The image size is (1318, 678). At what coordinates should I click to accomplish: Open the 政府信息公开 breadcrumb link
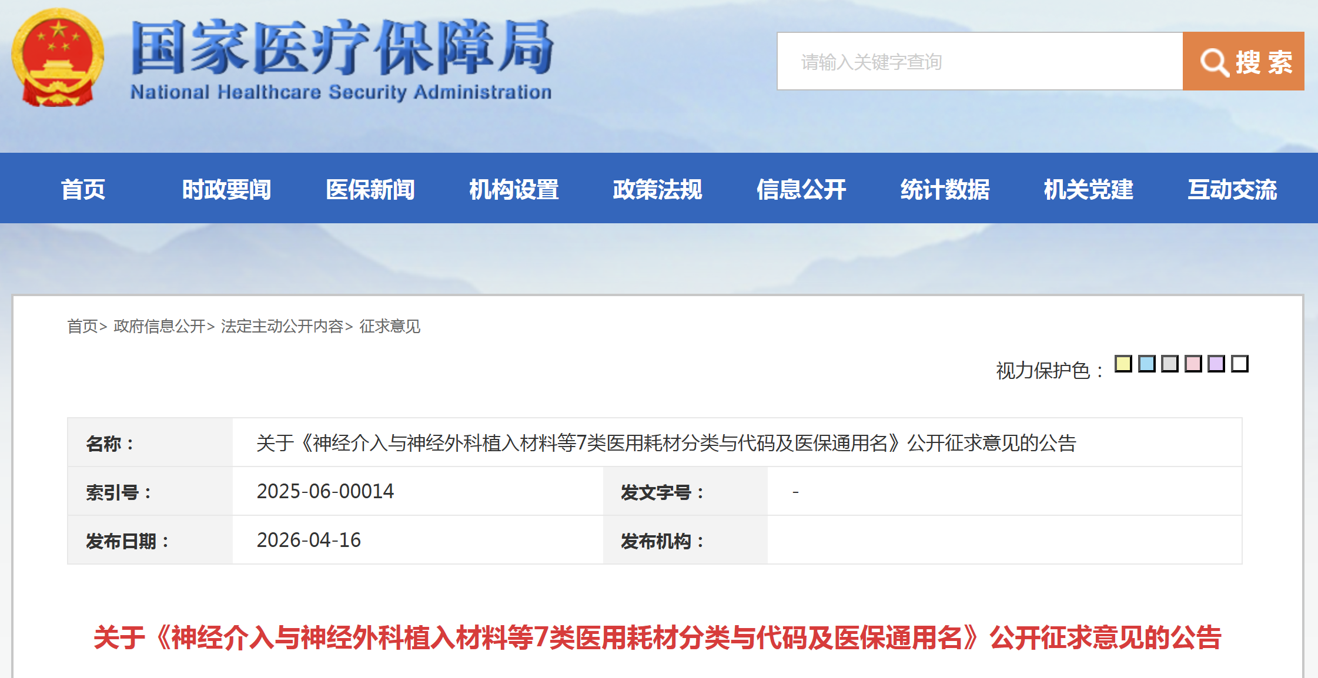click(158, 327)
